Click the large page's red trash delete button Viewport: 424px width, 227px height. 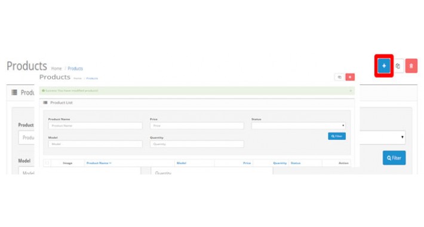pyautogui.click(x=411, y=66)
